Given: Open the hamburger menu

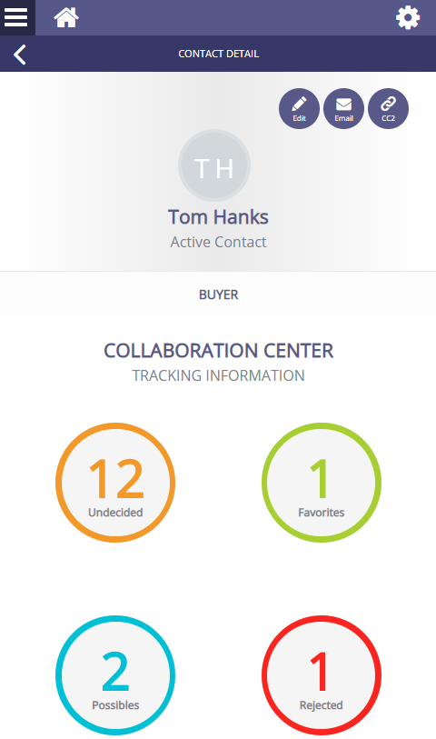Looking at the screenshot, I should [16, 17].
